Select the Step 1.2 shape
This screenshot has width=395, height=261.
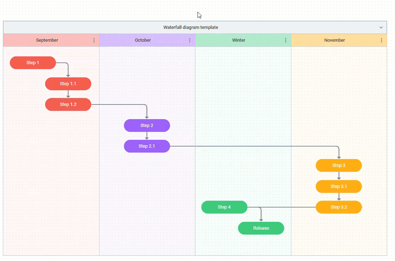click(x=68, y=104)
